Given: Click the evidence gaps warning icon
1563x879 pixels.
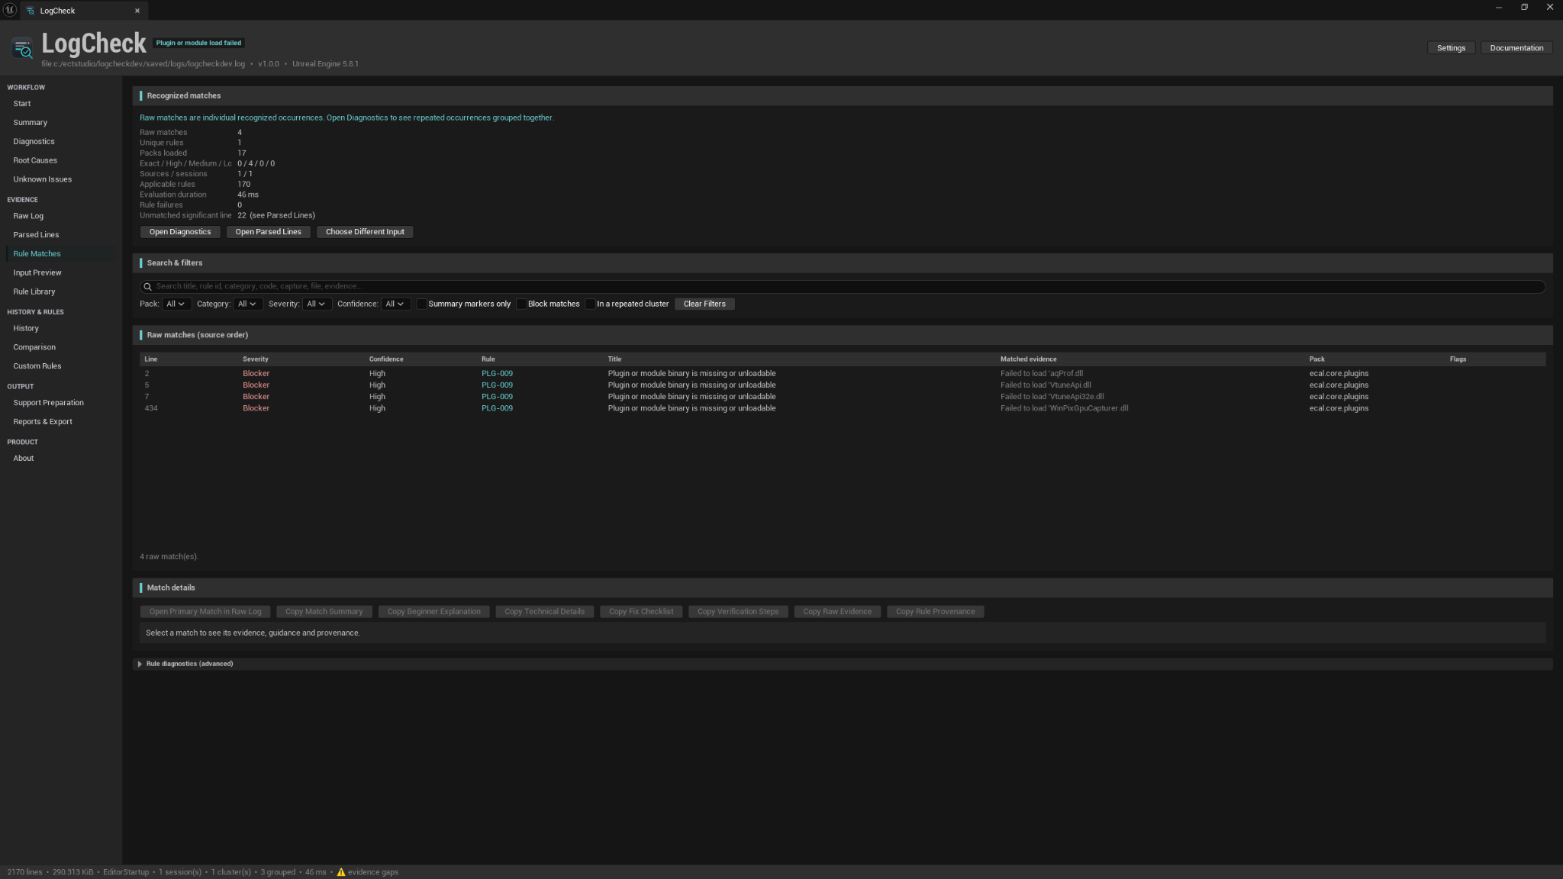Looking at the screenshot, I should (x=341, y=872).
